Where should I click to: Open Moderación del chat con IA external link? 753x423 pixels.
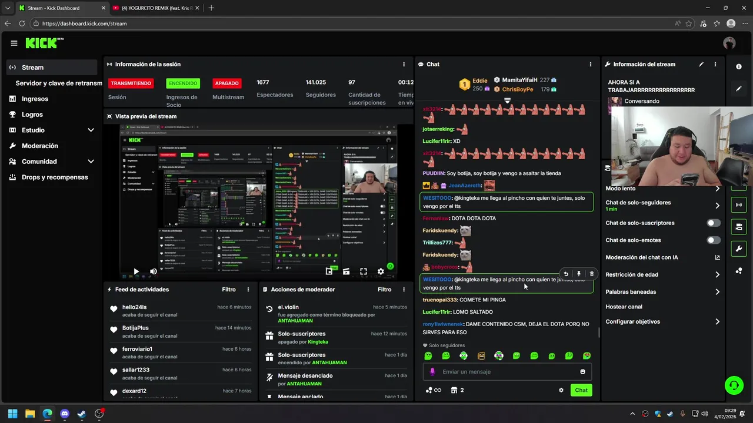(717, 257)
